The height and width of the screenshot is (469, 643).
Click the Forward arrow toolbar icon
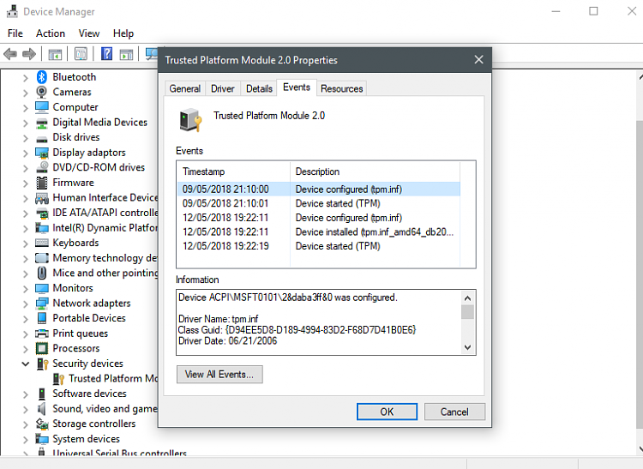pos(28,54)
